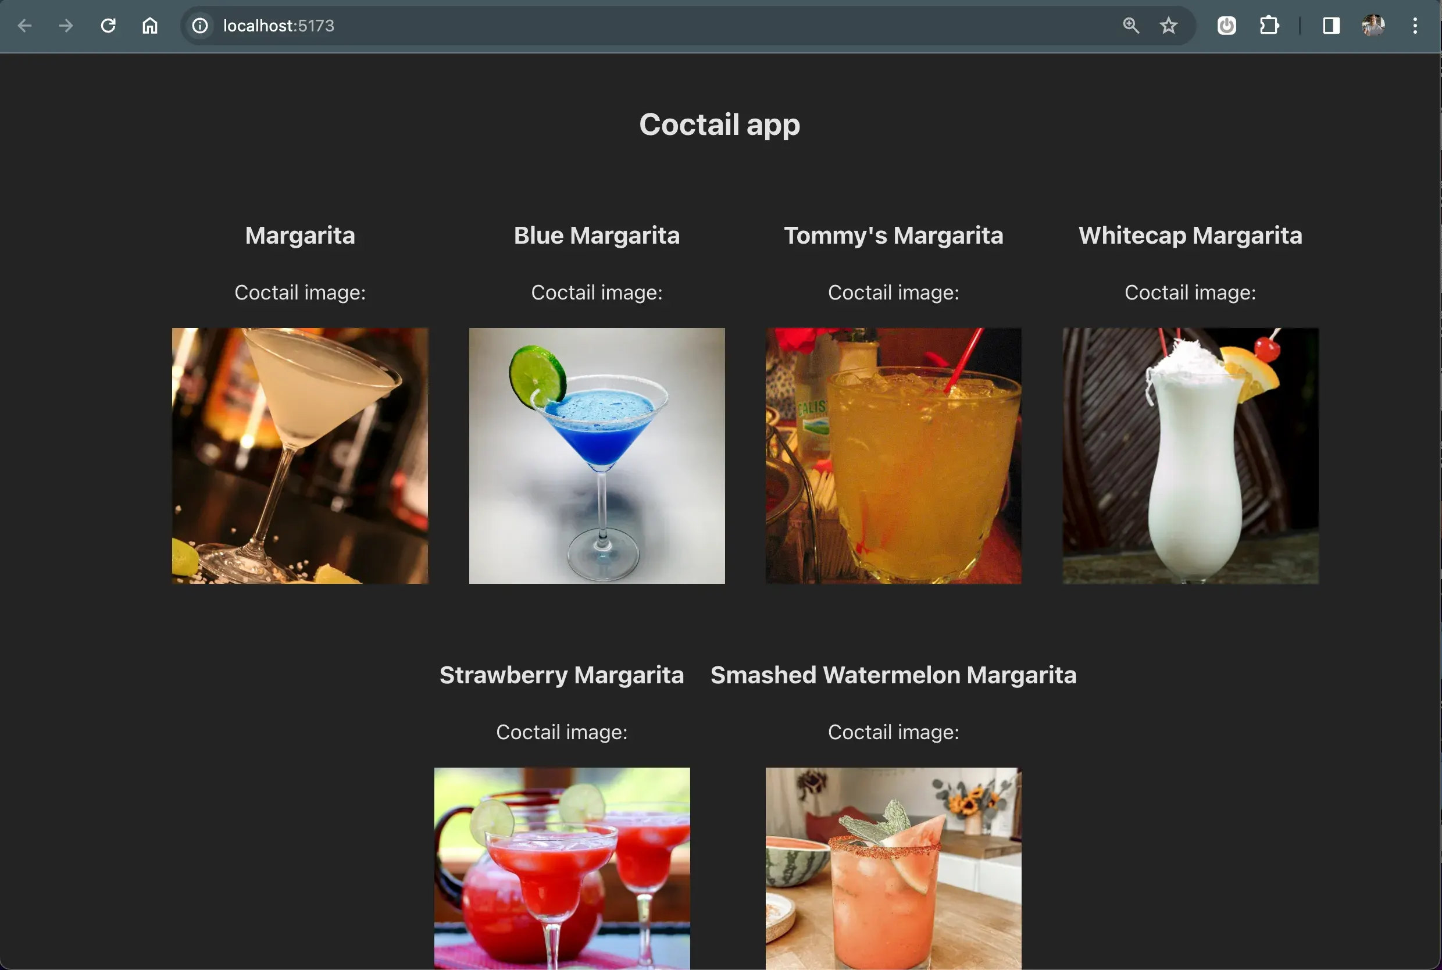Open Tommy's Margarita image
This screenshot has width=1442, height=970.
(894, 456)
